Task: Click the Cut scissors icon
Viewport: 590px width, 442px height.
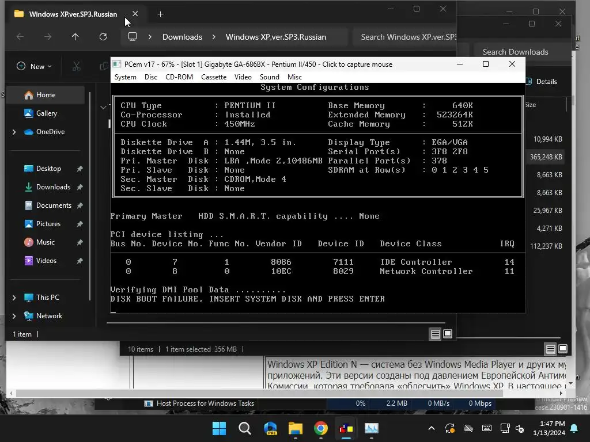Action: pyautogui.click(x=77, y=67)
